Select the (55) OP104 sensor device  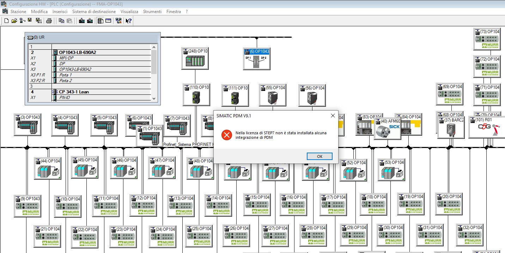(x=273, y=95)
